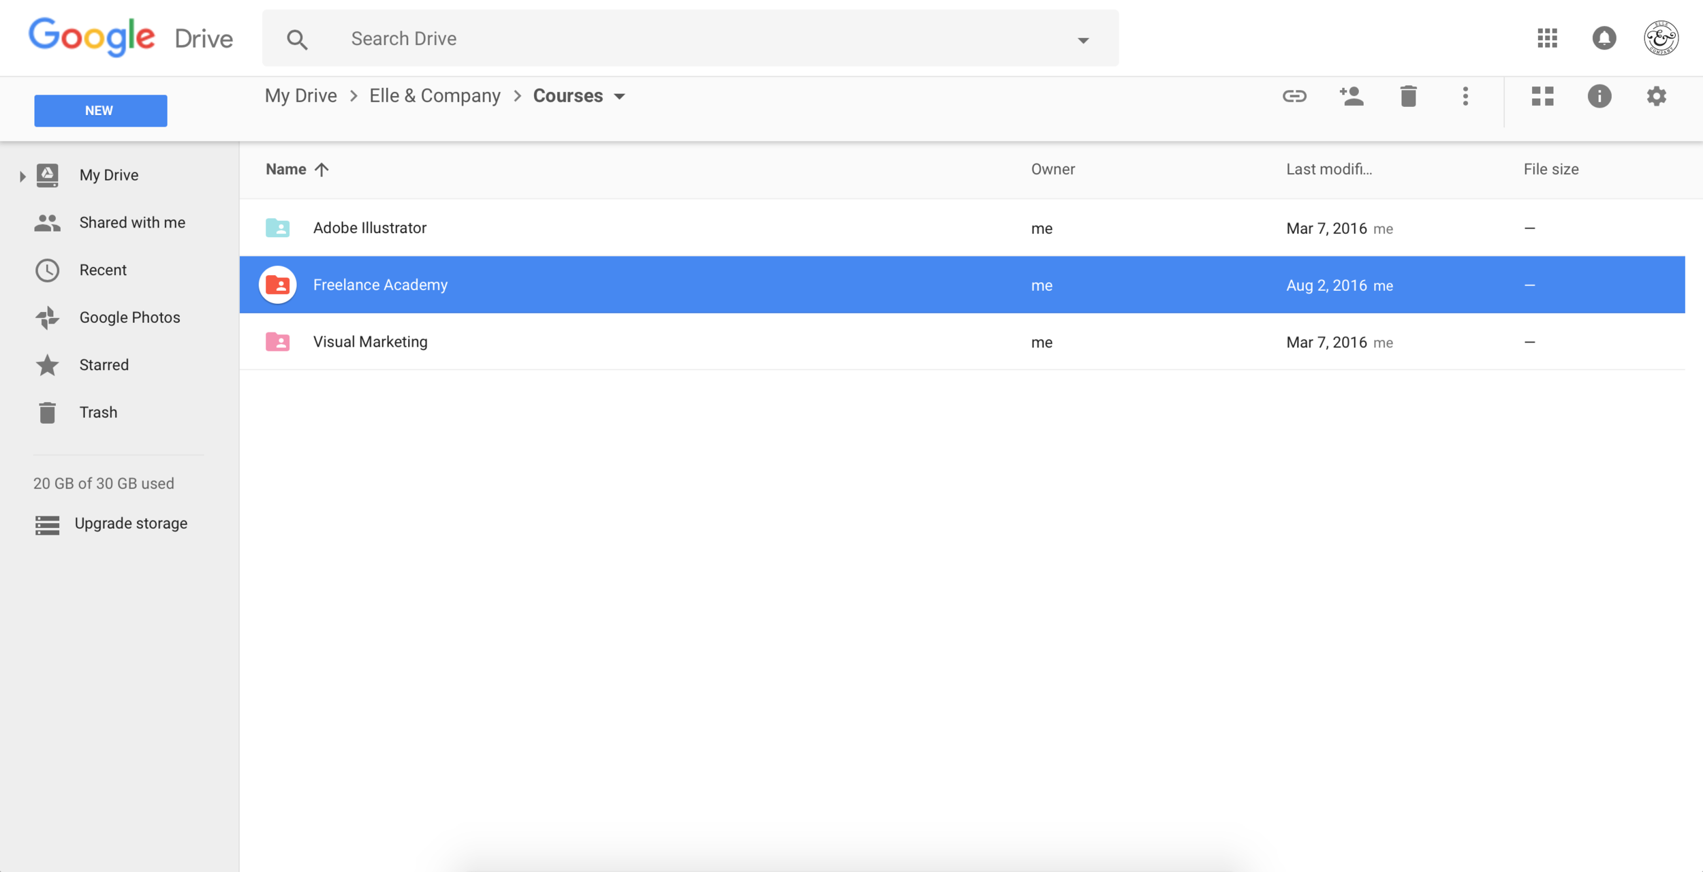Open the account profile avatar
Viewport: 1703px width, 872px height.
point(1661,38)
